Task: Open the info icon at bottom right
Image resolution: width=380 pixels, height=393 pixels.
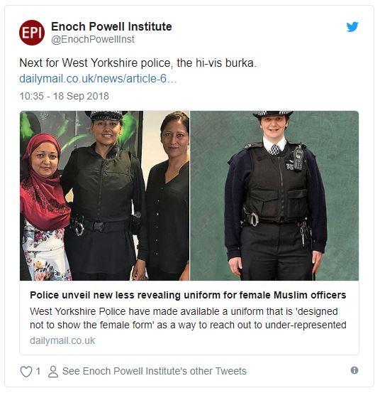Action: tap(354, 370)
